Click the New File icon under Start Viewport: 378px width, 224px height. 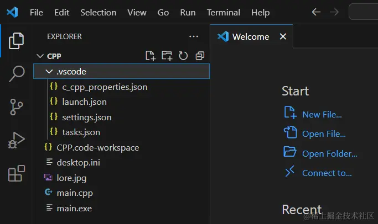pyautogui.click(x=290, y=113)
